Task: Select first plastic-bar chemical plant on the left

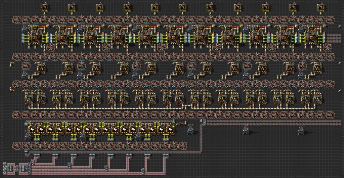Action: 32,130
